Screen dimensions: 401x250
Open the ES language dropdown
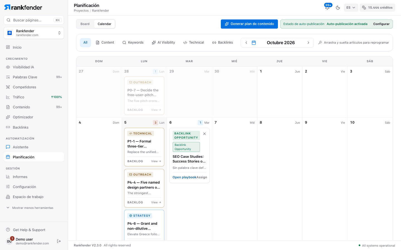[351, 7]
